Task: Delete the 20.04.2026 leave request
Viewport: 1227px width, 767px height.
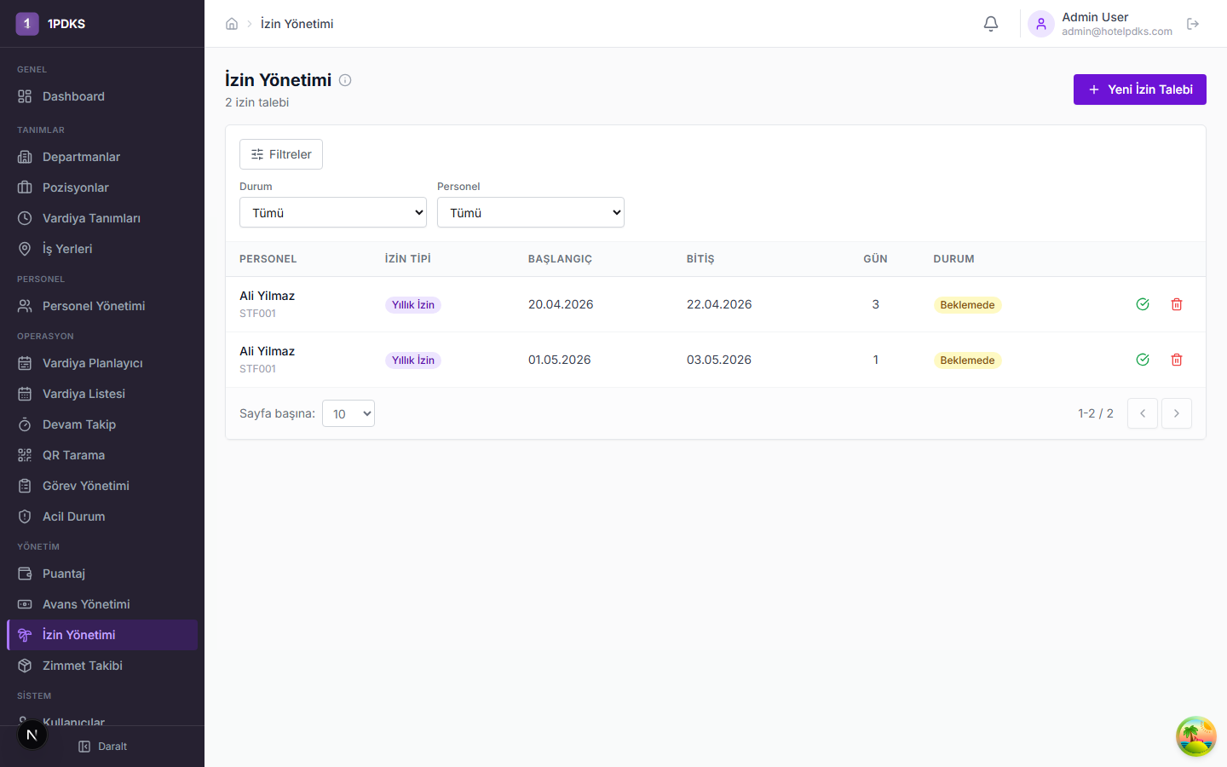Action: pos(1177,304)
